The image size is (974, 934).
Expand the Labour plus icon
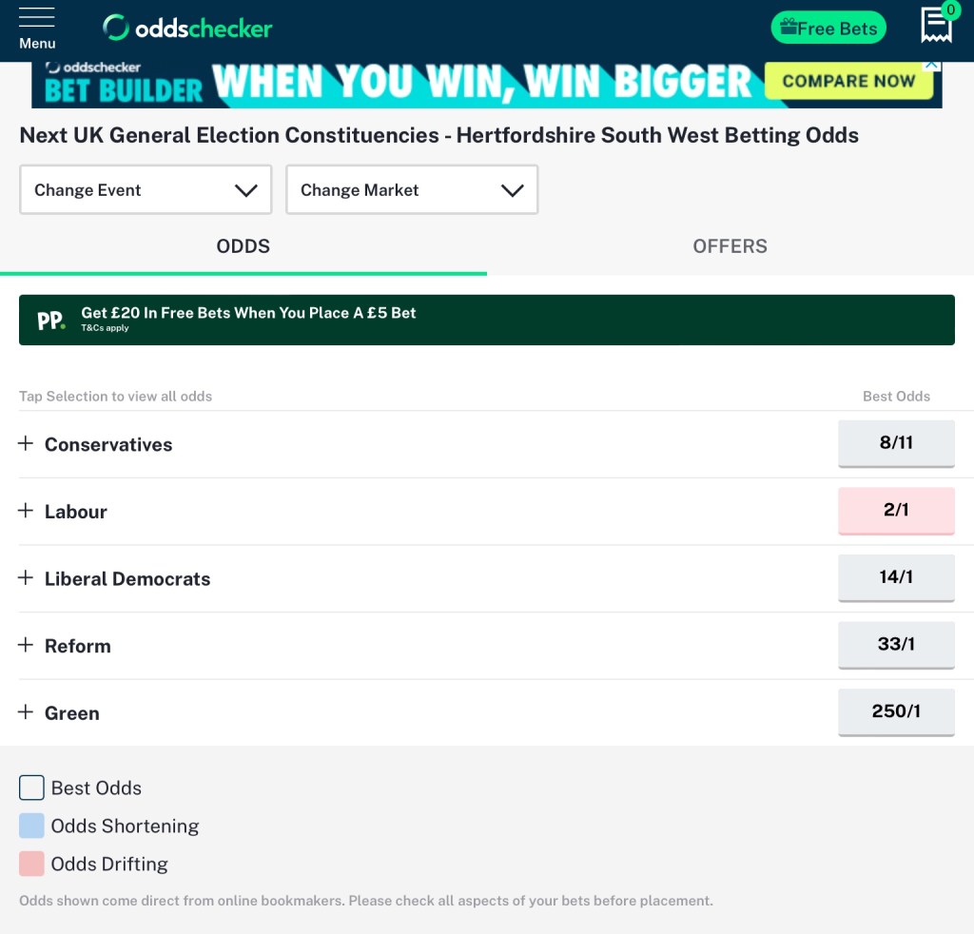point(26,512)
